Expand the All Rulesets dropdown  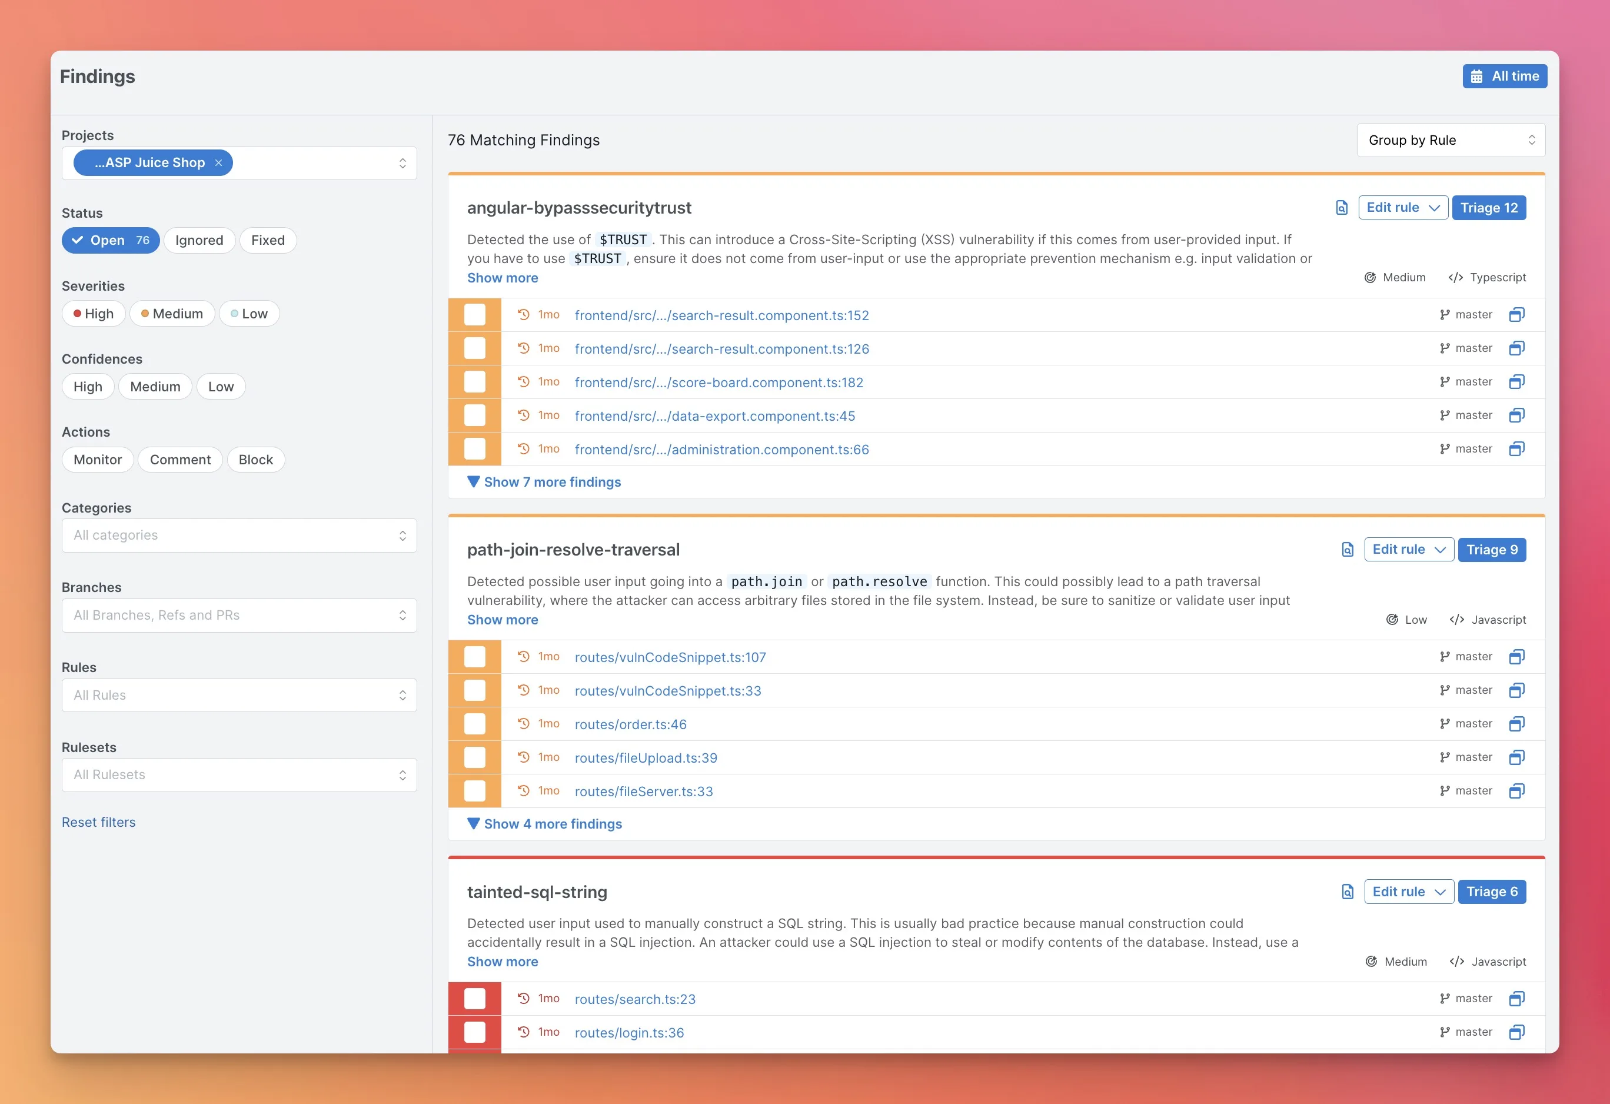tap(239, 774)
